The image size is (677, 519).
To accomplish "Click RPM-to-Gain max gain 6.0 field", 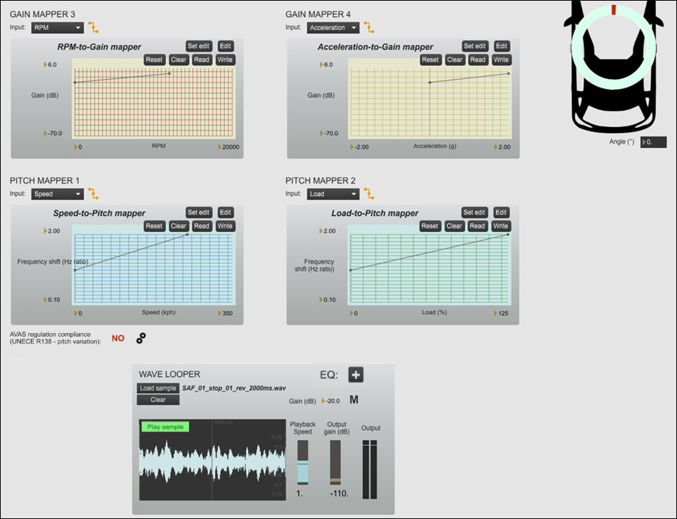I will tap(50, 65).
